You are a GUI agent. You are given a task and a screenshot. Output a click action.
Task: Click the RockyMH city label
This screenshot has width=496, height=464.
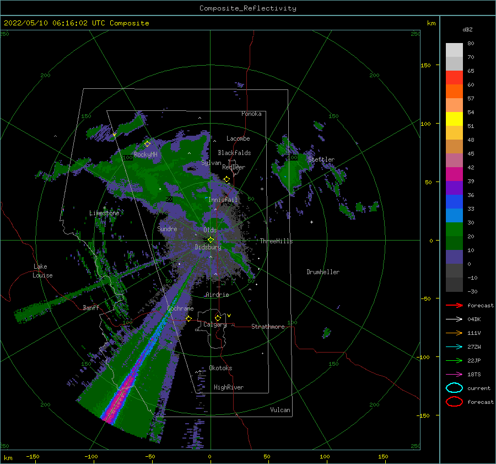tap(145, 154)
